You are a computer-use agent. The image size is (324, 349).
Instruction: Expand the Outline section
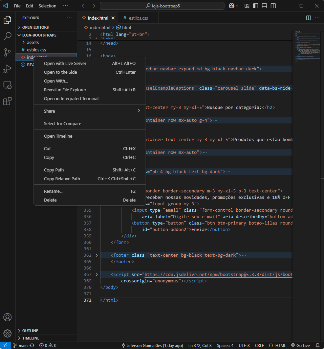pyautogui.click(x=46, y=331)
